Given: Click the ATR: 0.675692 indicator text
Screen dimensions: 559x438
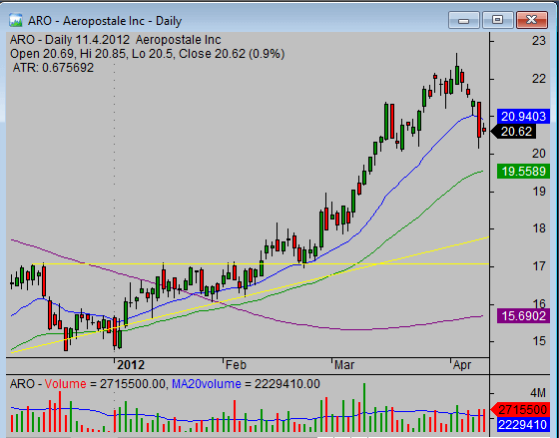Looking at the screenshot, I should click(x=53, y=68).
